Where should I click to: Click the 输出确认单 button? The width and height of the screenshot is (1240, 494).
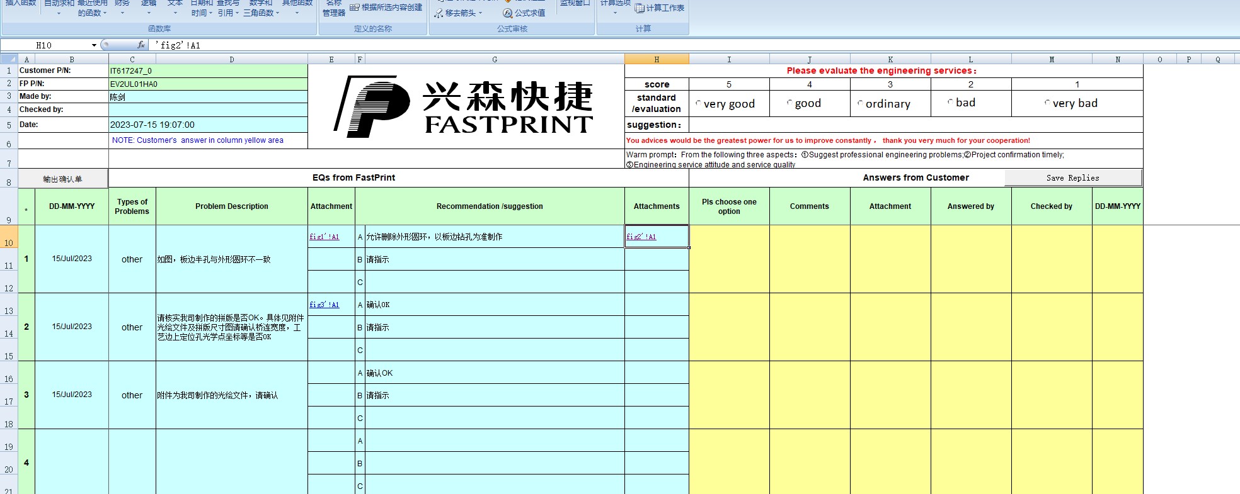coord(62,179)
